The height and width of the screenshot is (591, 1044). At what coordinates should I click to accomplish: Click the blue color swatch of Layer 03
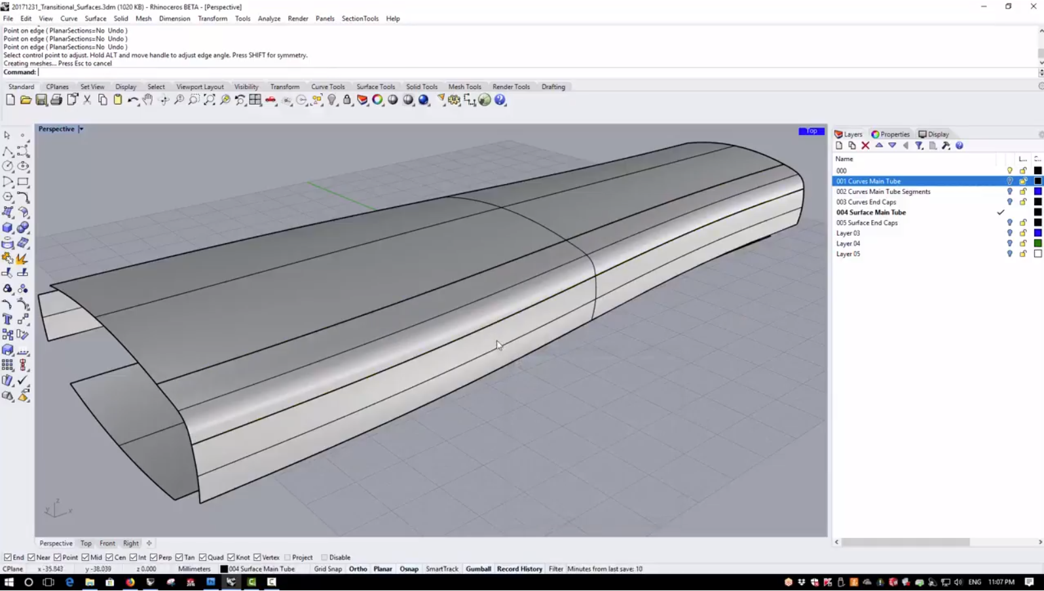[1037, 233]
